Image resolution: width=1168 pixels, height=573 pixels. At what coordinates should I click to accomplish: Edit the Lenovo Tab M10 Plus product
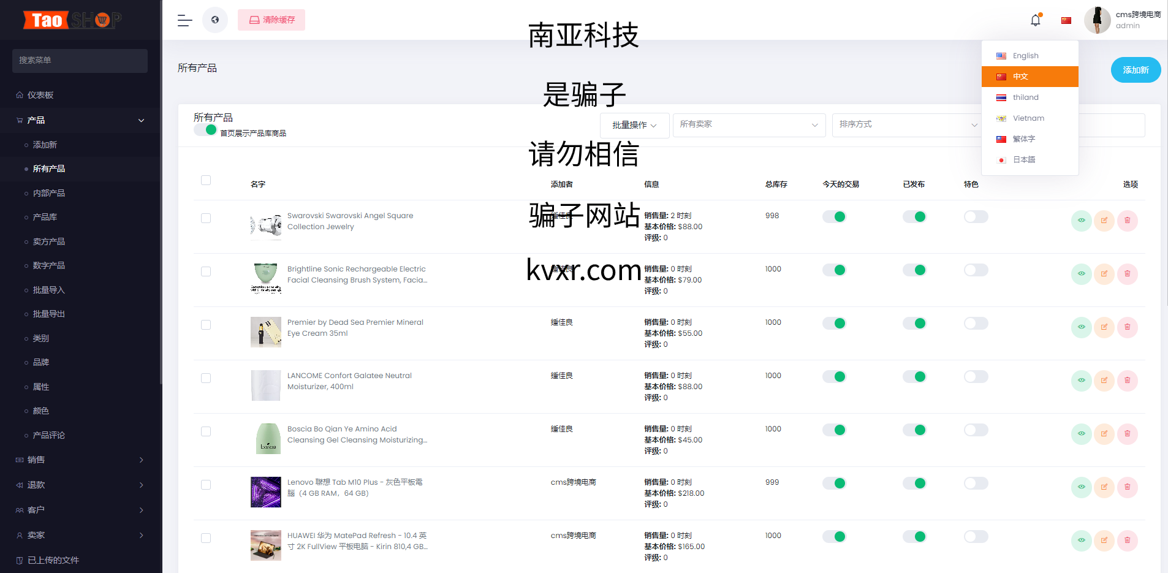(1104, 487)
